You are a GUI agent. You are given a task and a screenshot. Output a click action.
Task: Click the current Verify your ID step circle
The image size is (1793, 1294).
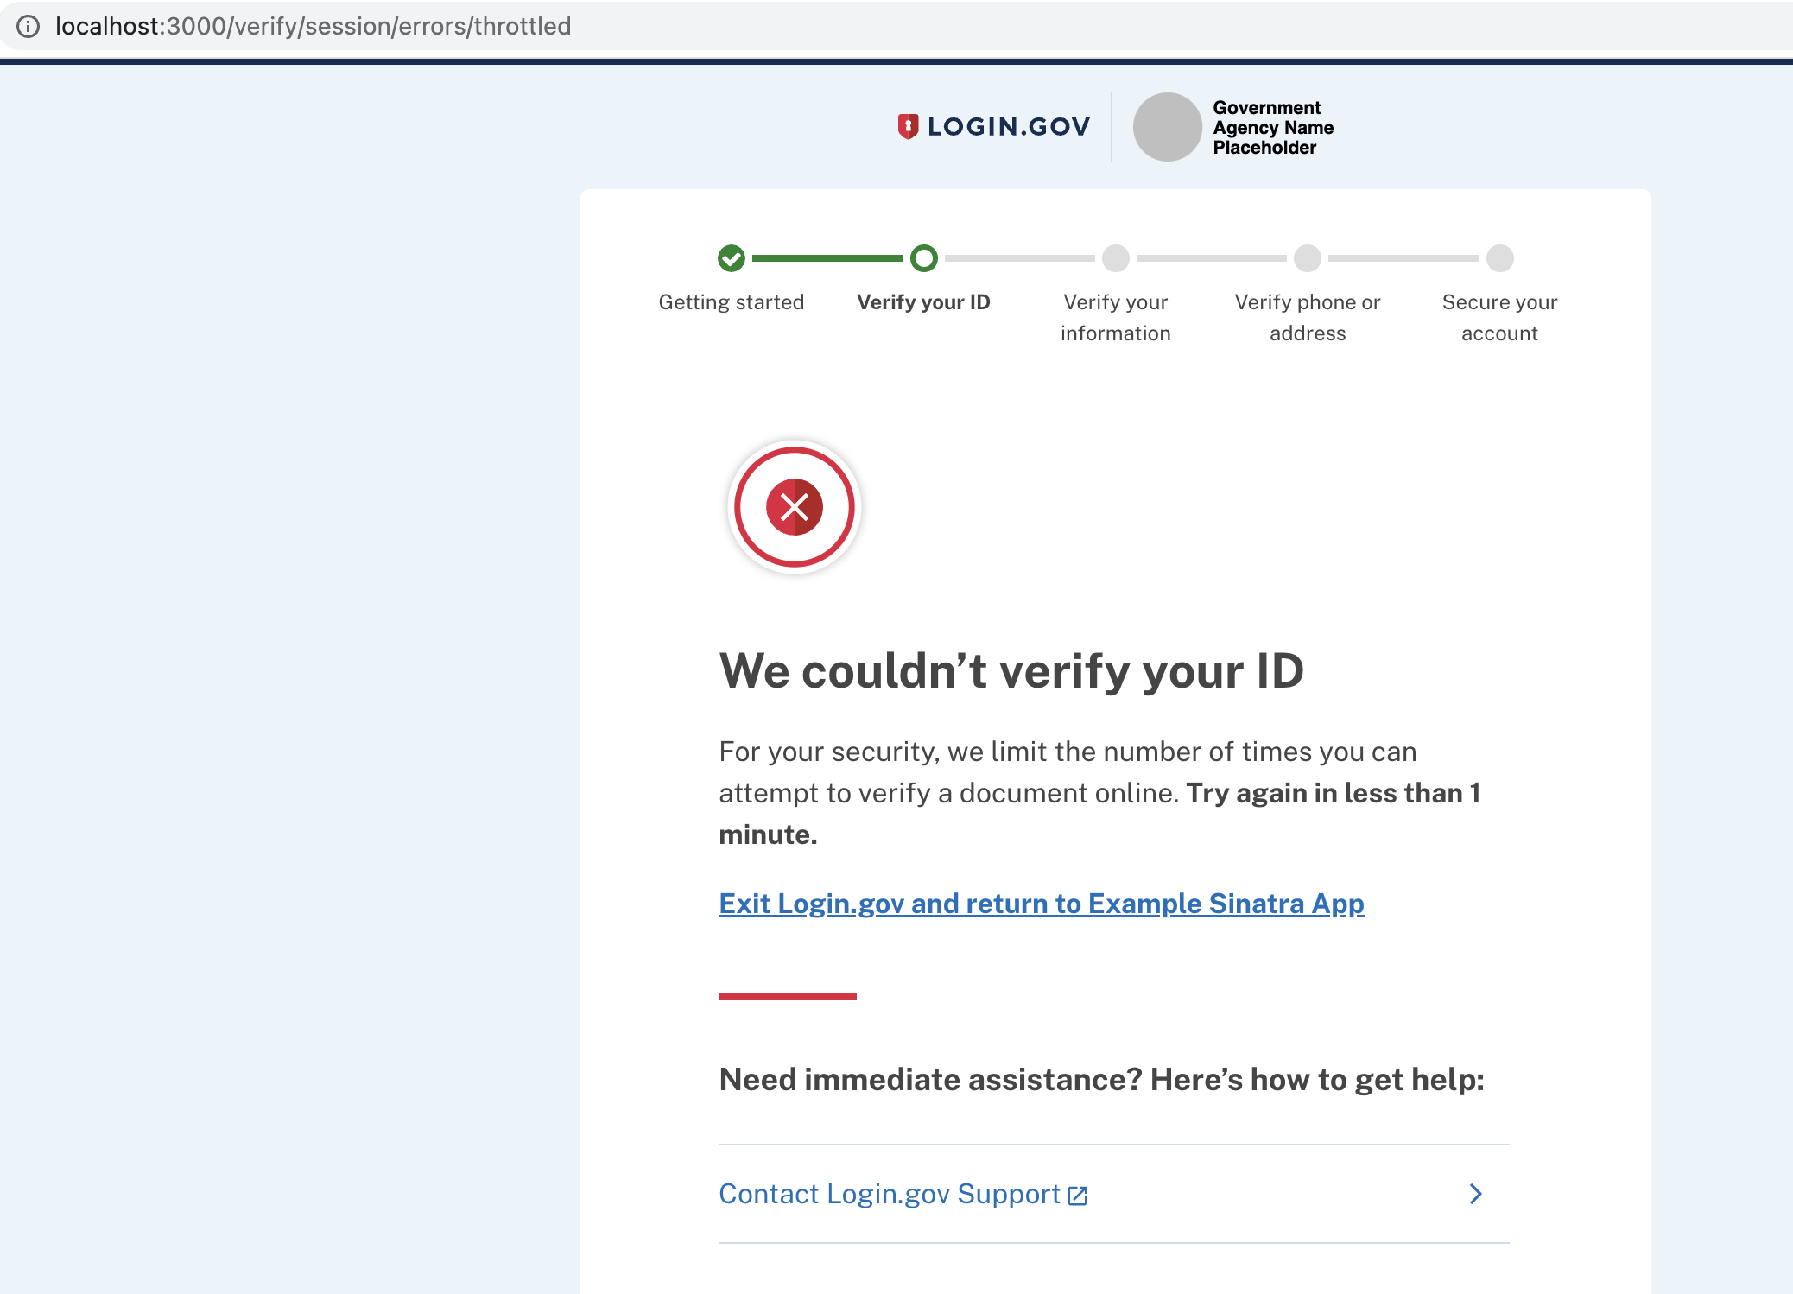(924, 258)
